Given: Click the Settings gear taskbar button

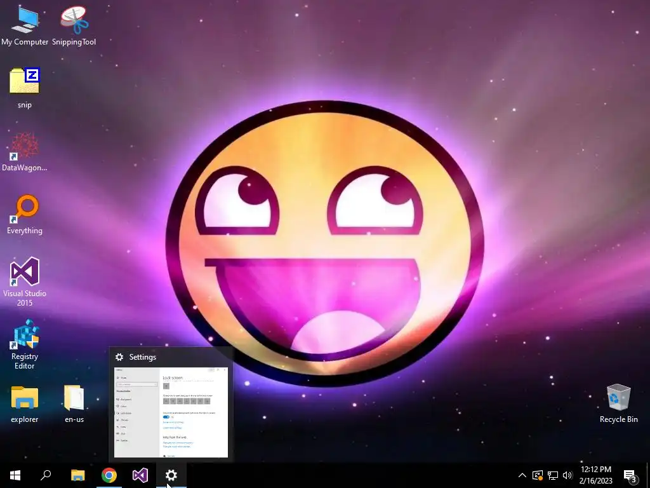Looking at the screenshot, I should click(171, 475).
